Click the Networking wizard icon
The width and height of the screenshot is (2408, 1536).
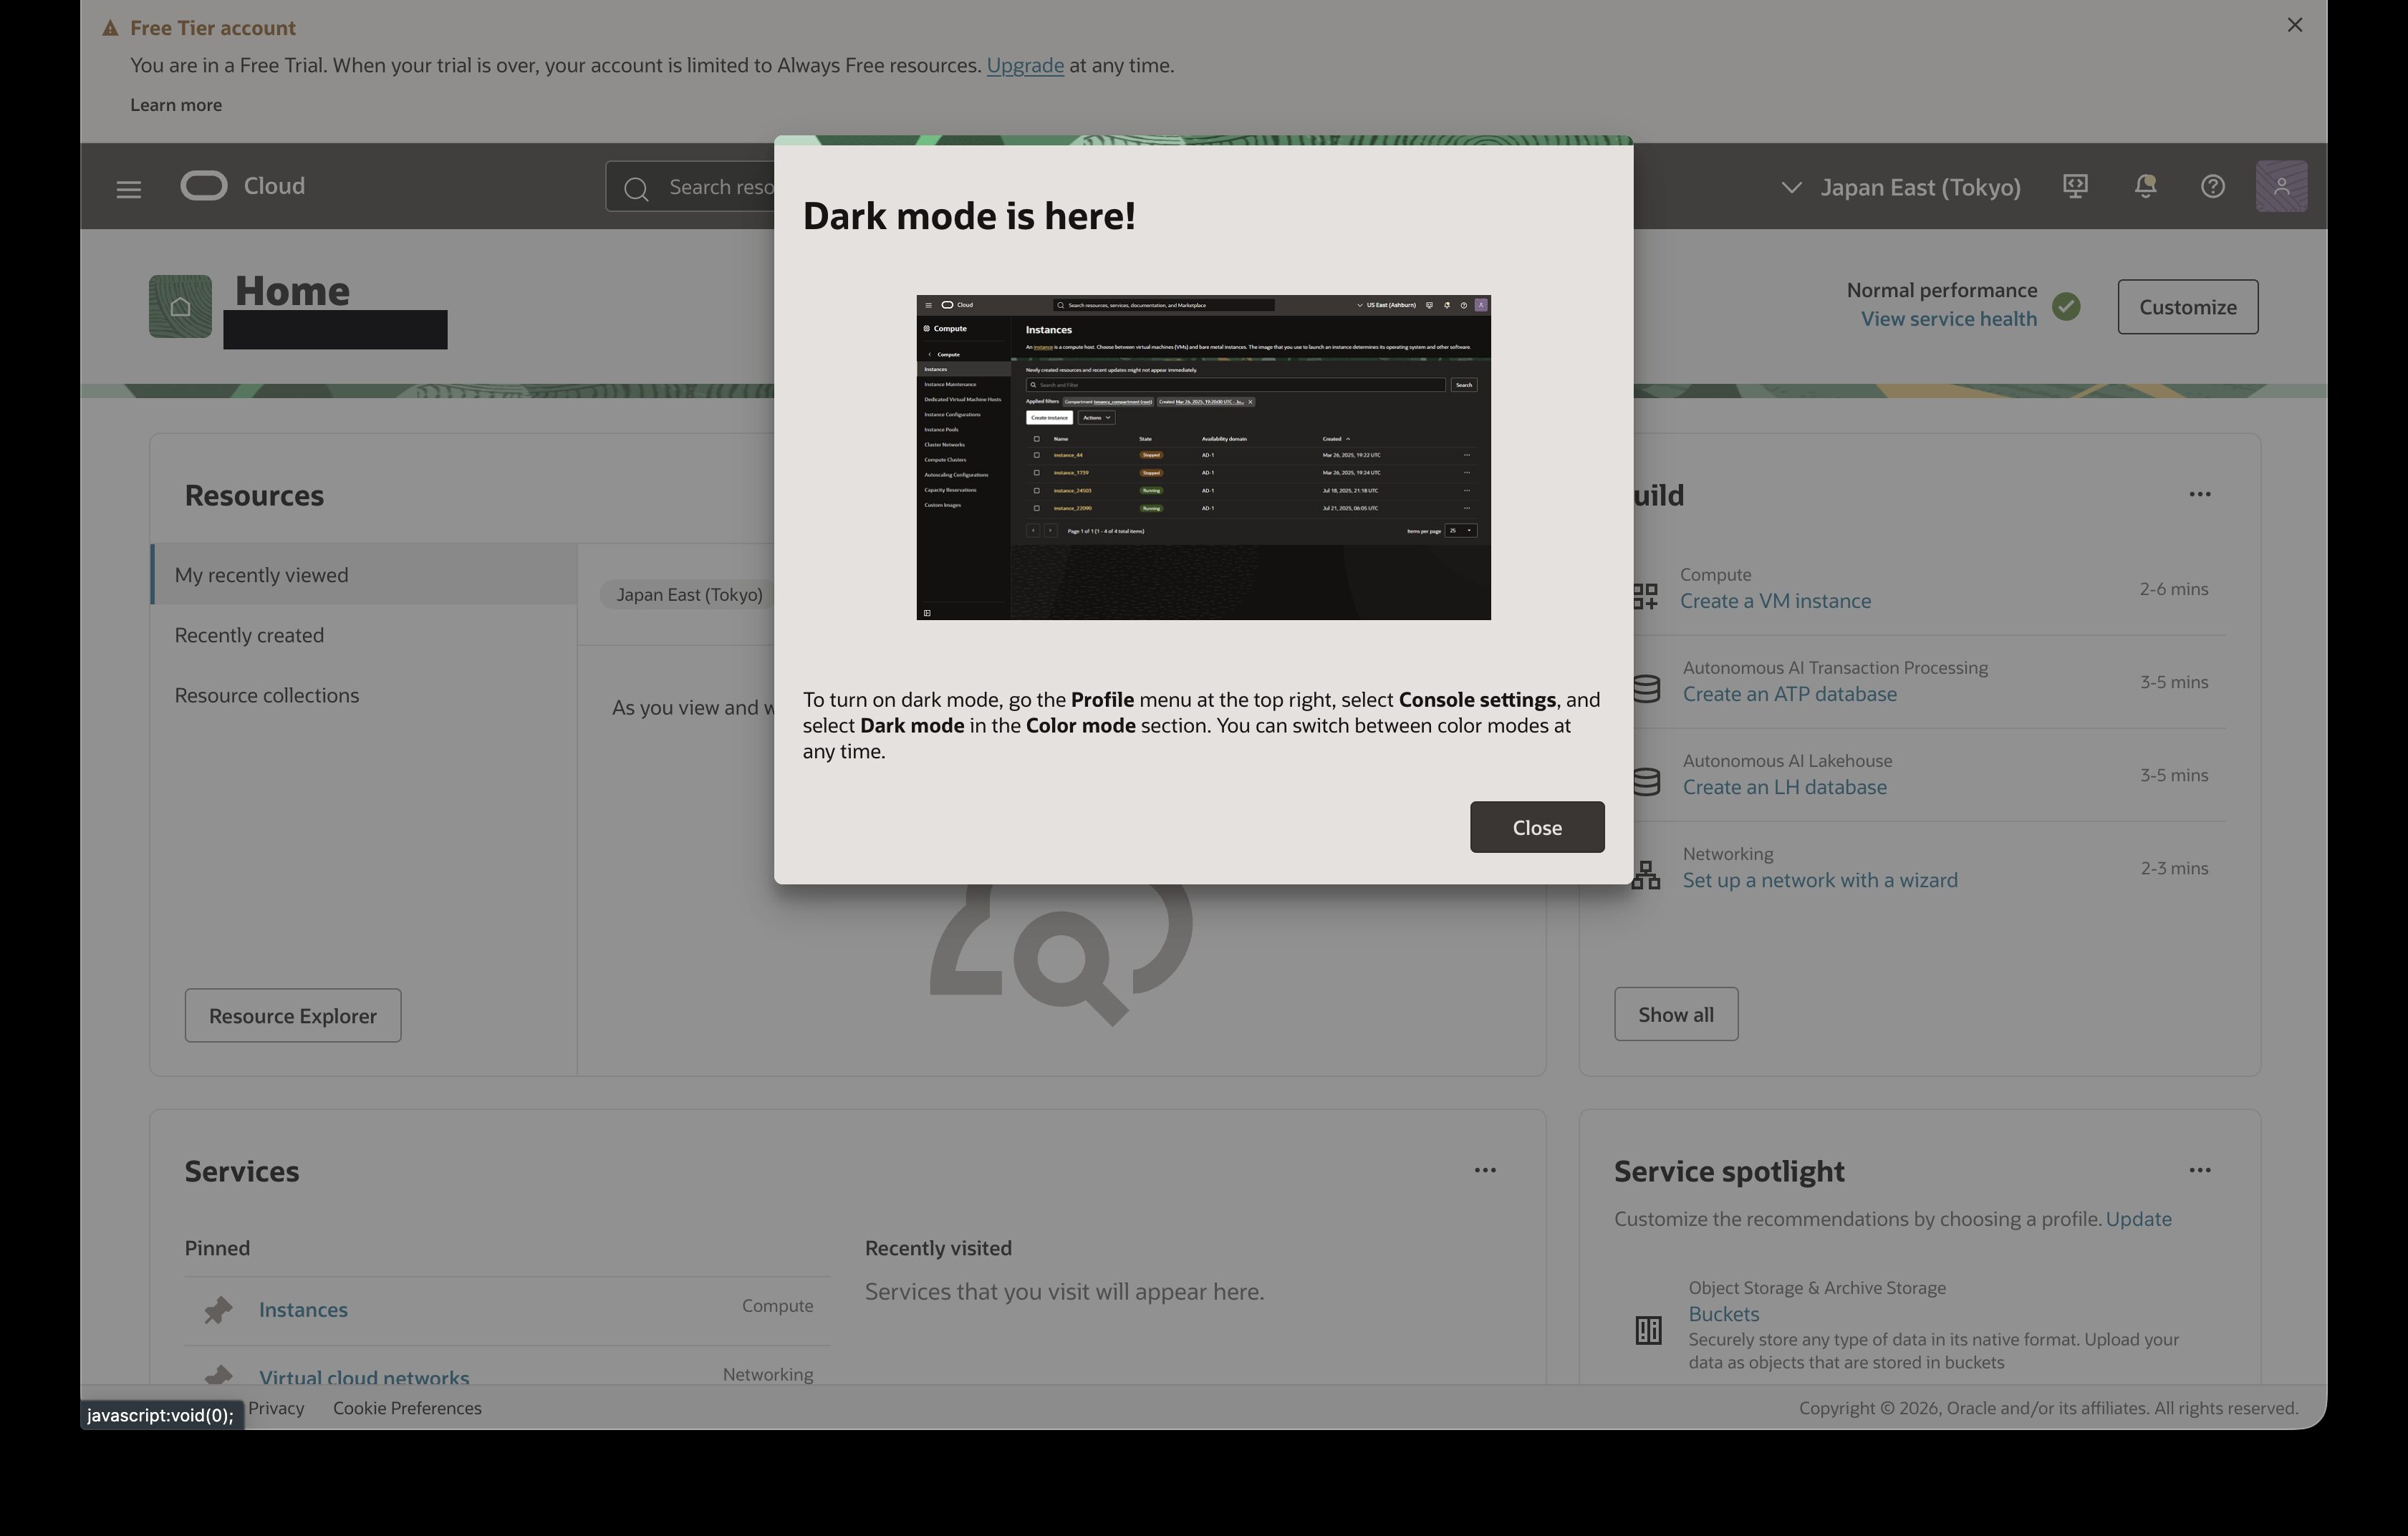click(x=1647, y=875)
